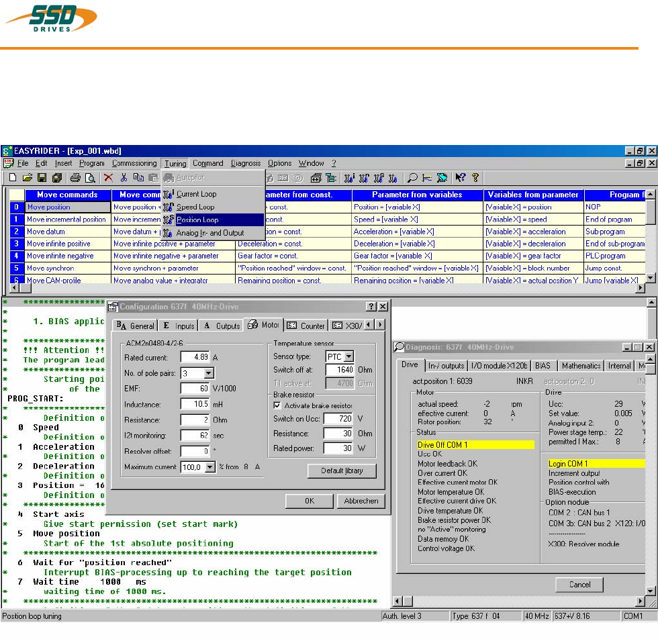Open the Commissioning menu
Screen dimensions: 658x639
(134, 164)
